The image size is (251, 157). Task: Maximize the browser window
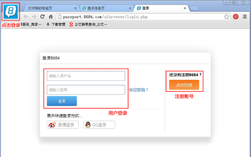(234, 3)
